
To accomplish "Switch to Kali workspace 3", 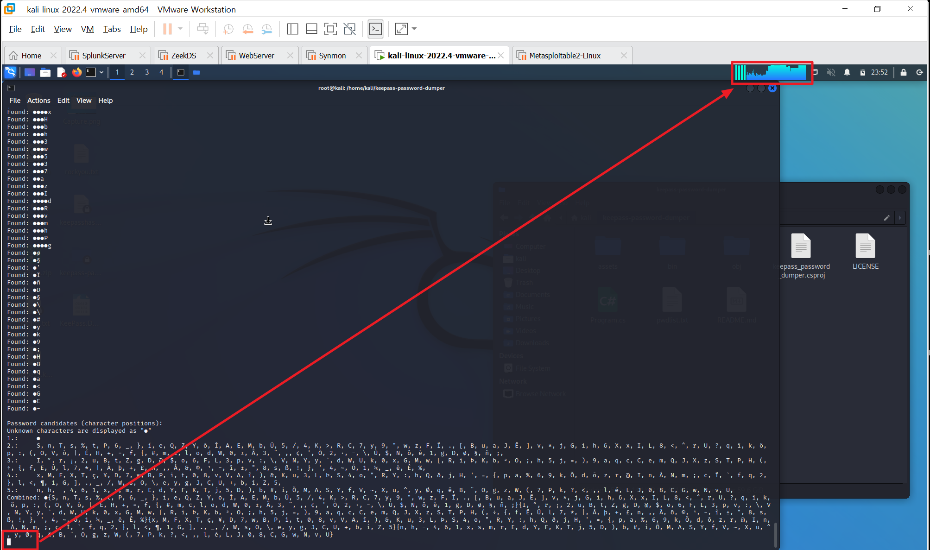I will tap(147, 72).
